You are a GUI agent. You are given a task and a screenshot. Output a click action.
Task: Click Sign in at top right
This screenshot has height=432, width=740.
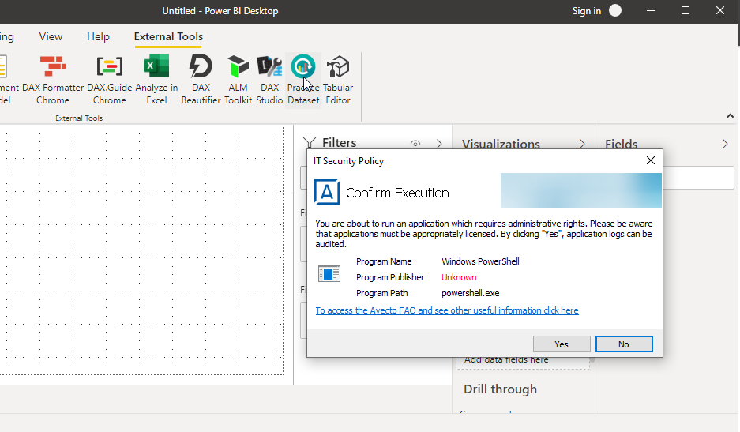[587, 11]
